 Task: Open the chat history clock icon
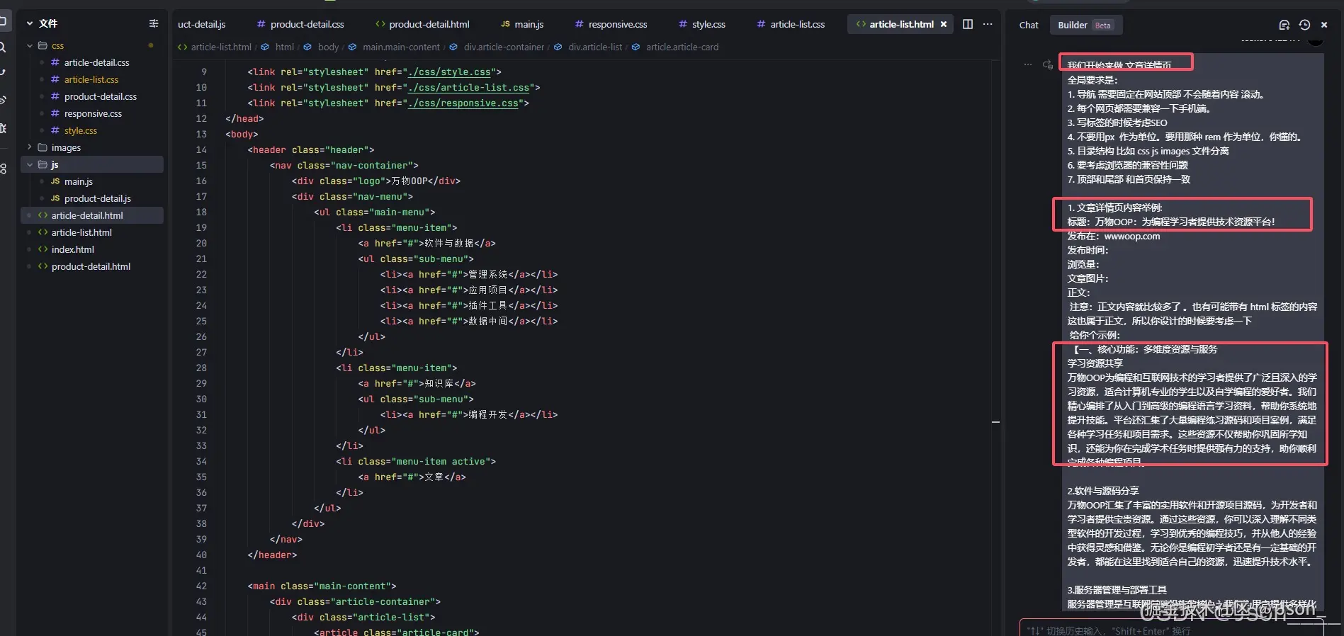pyautogui.click(x=1304, y=25)
